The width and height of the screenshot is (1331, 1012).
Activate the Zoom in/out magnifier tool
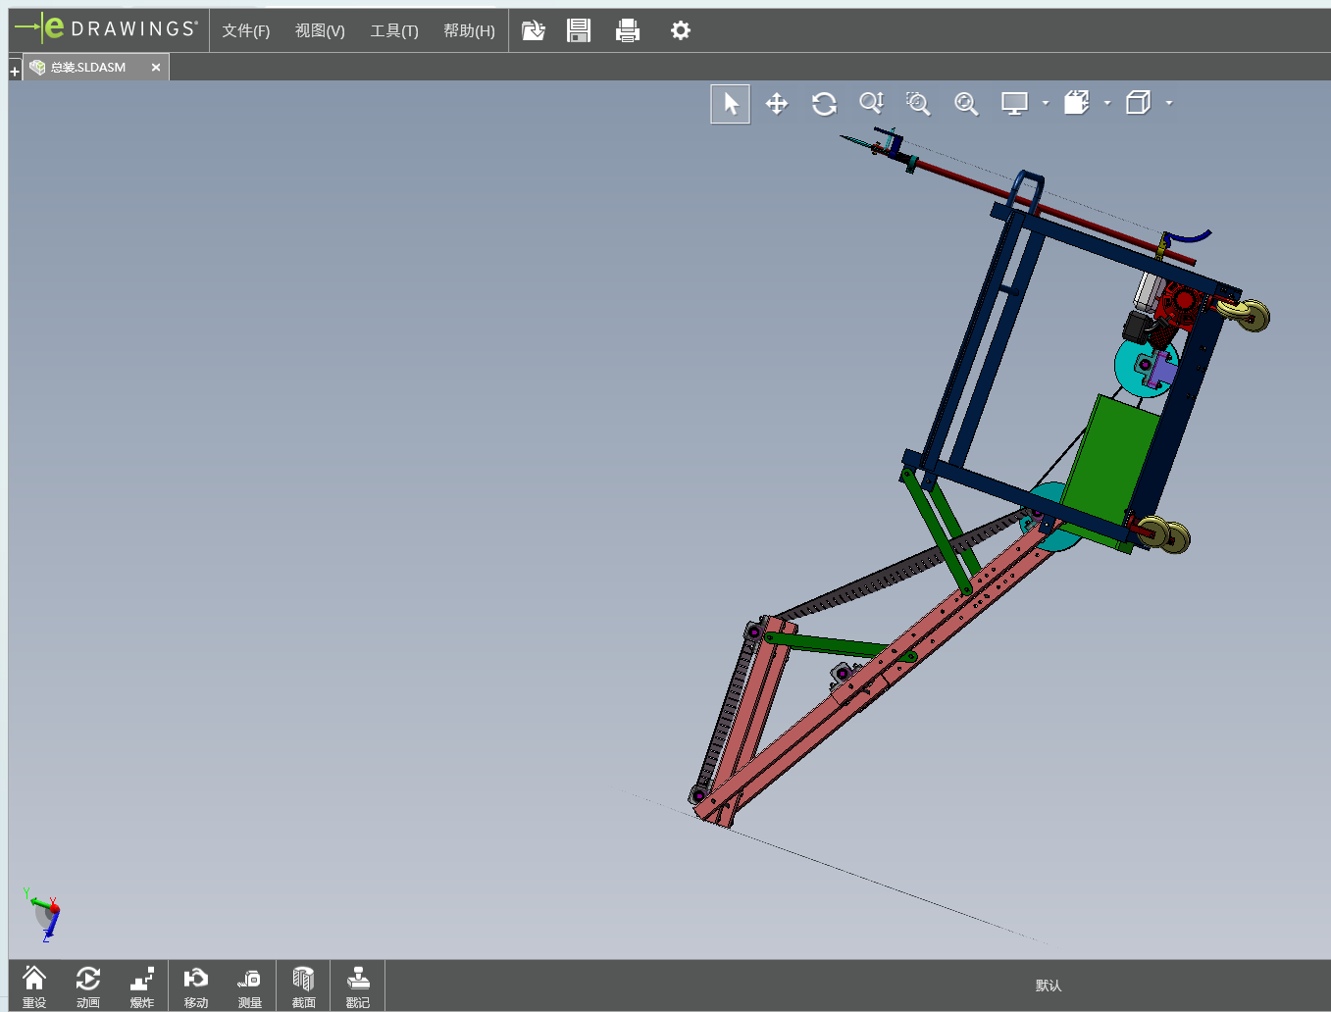click(x=871, y=103)
